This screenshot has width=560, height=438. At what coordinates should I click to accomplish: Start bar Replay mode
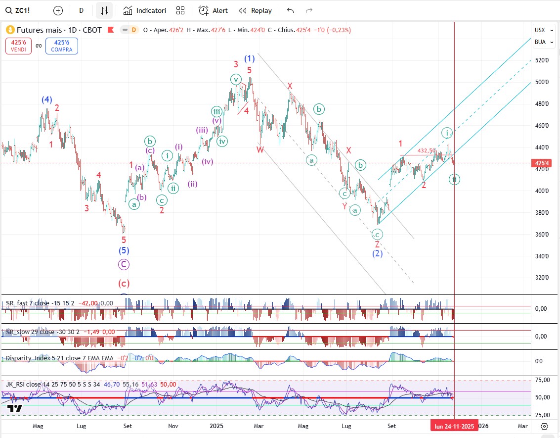point(255,10)
